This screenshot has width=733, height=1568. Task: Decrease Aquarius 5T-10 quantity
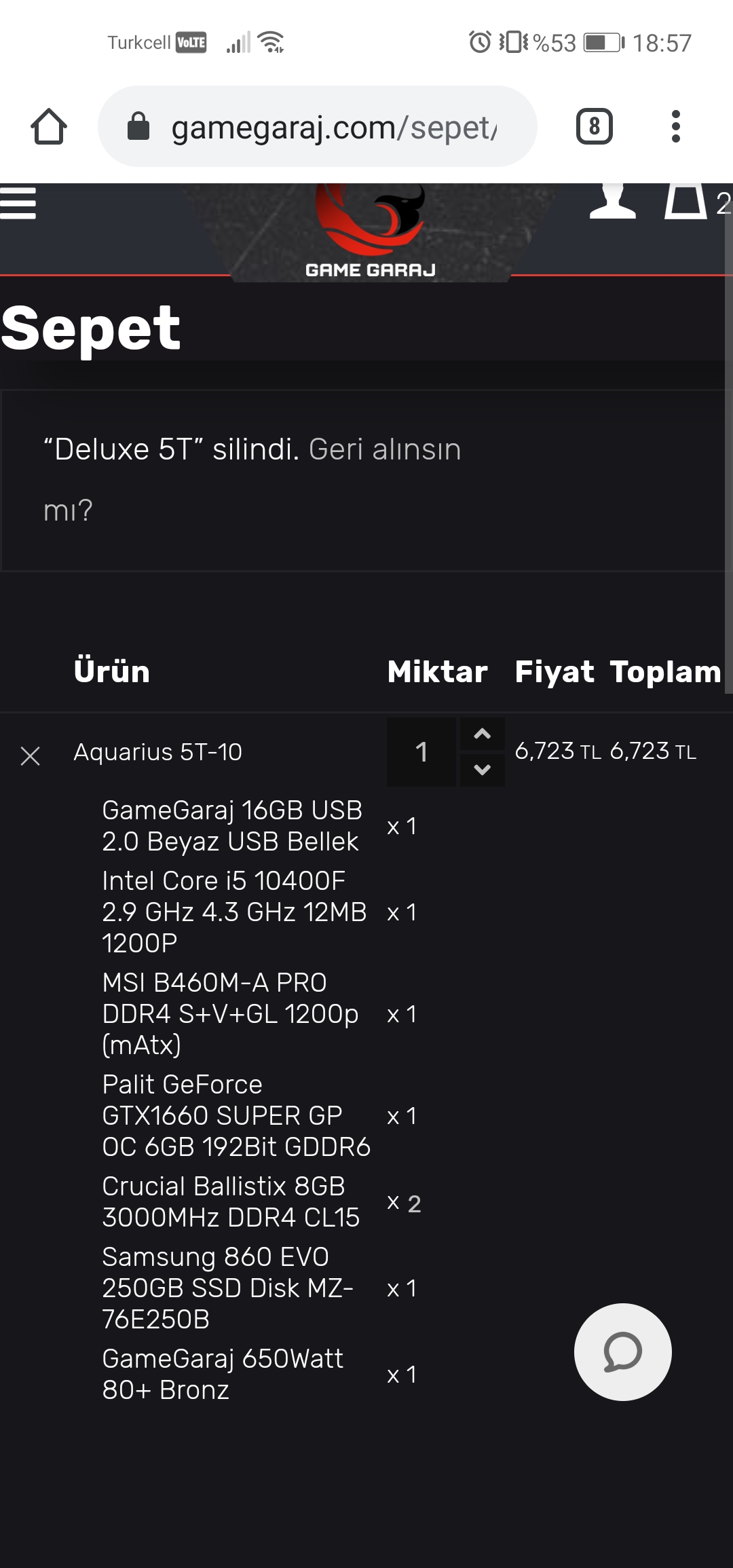483,770
